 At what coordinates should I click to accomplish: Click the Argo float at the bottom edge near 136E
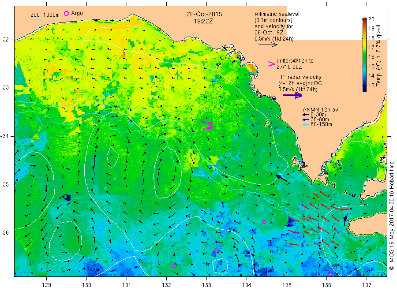[x=330, y=275]
